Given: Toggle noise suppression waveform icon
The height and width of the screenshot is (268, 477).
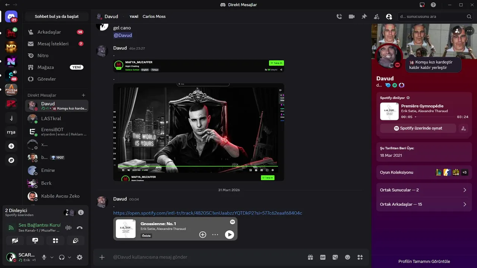Looking at the screenshot, I should [x=69, y=227].
